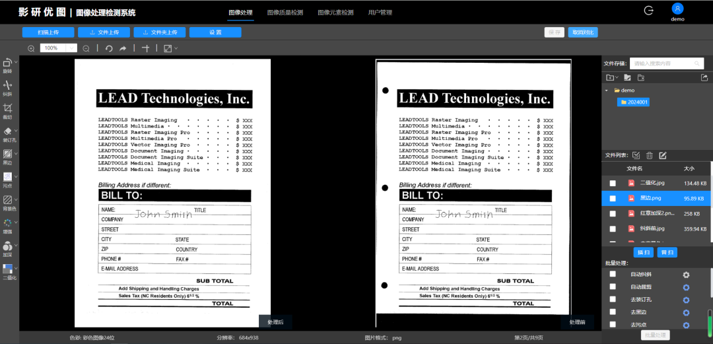Expand the 污点 tool options arrow
The width and height of the screenshot is (713, 344).
(16, 176)
